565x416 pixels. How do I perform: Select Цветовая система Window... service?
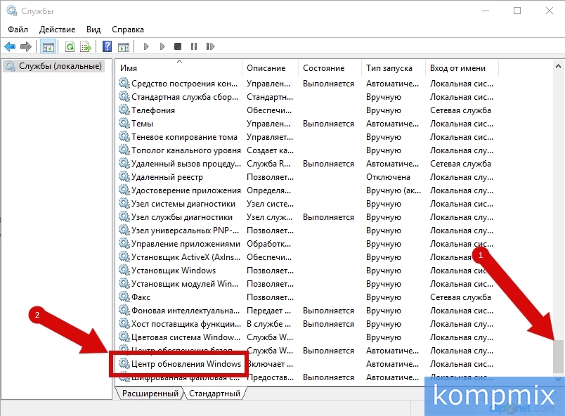click(186, 337)
